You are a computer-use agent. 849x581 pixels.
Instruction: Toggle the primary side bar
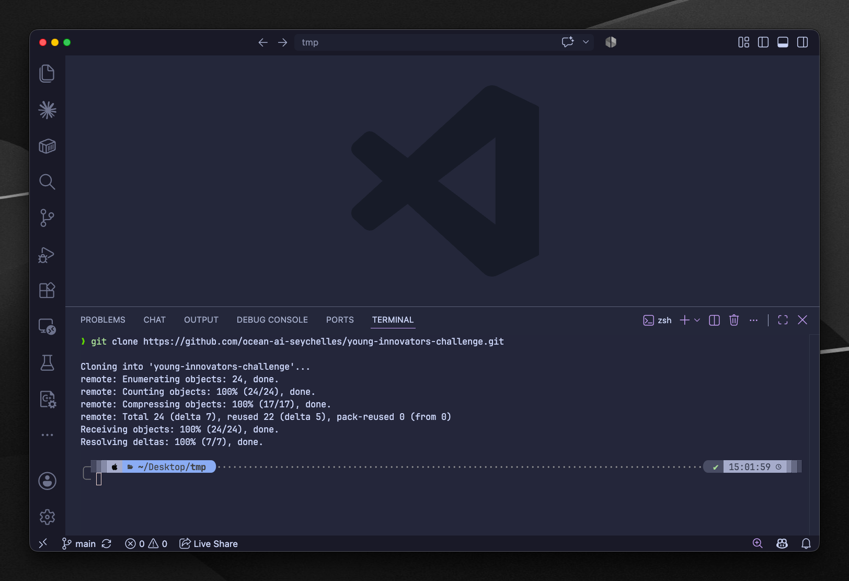click(763, 42)
